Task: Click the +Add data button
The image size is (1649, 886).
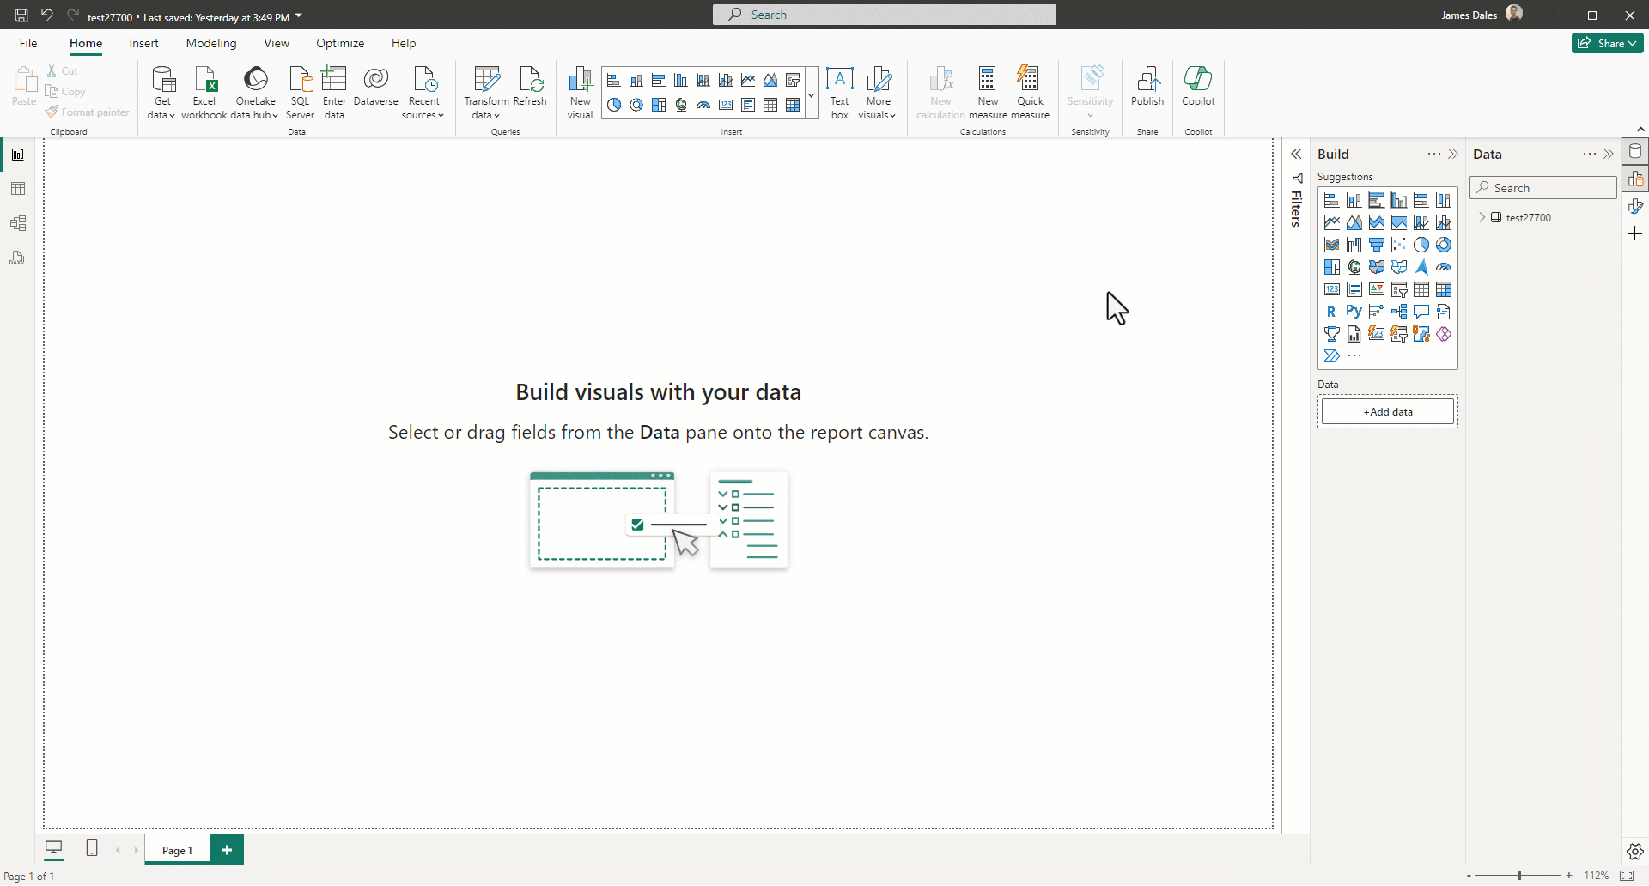Action: (x=1387, y=411)
